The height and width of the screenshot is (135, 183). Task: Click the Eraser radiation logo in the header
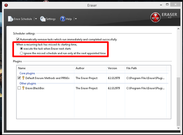coord(155,17)
